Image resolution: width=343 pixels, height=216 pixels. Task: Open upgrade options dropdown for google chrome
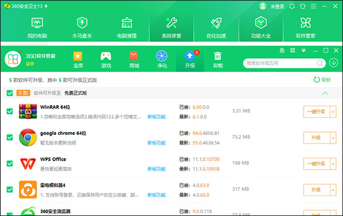(x=333, y=138)
